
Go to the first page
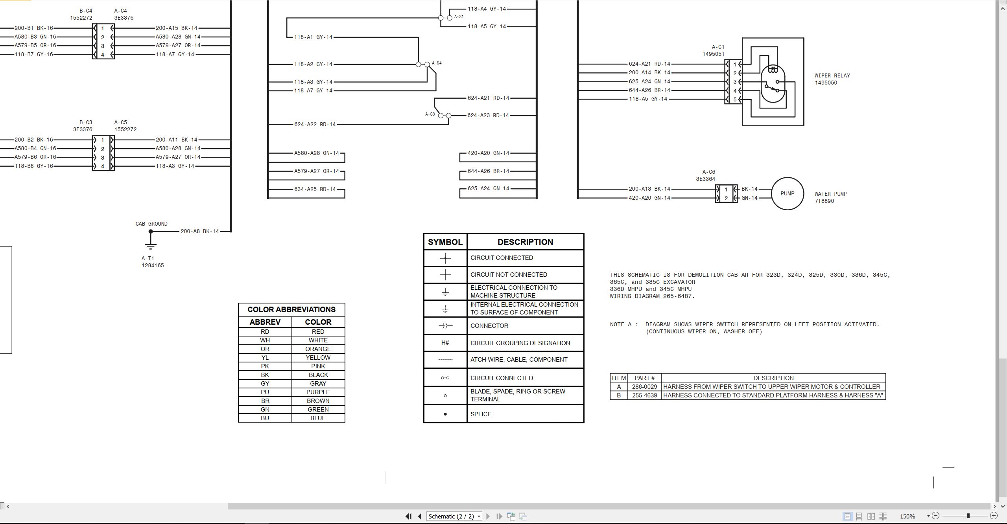[408, 516]
